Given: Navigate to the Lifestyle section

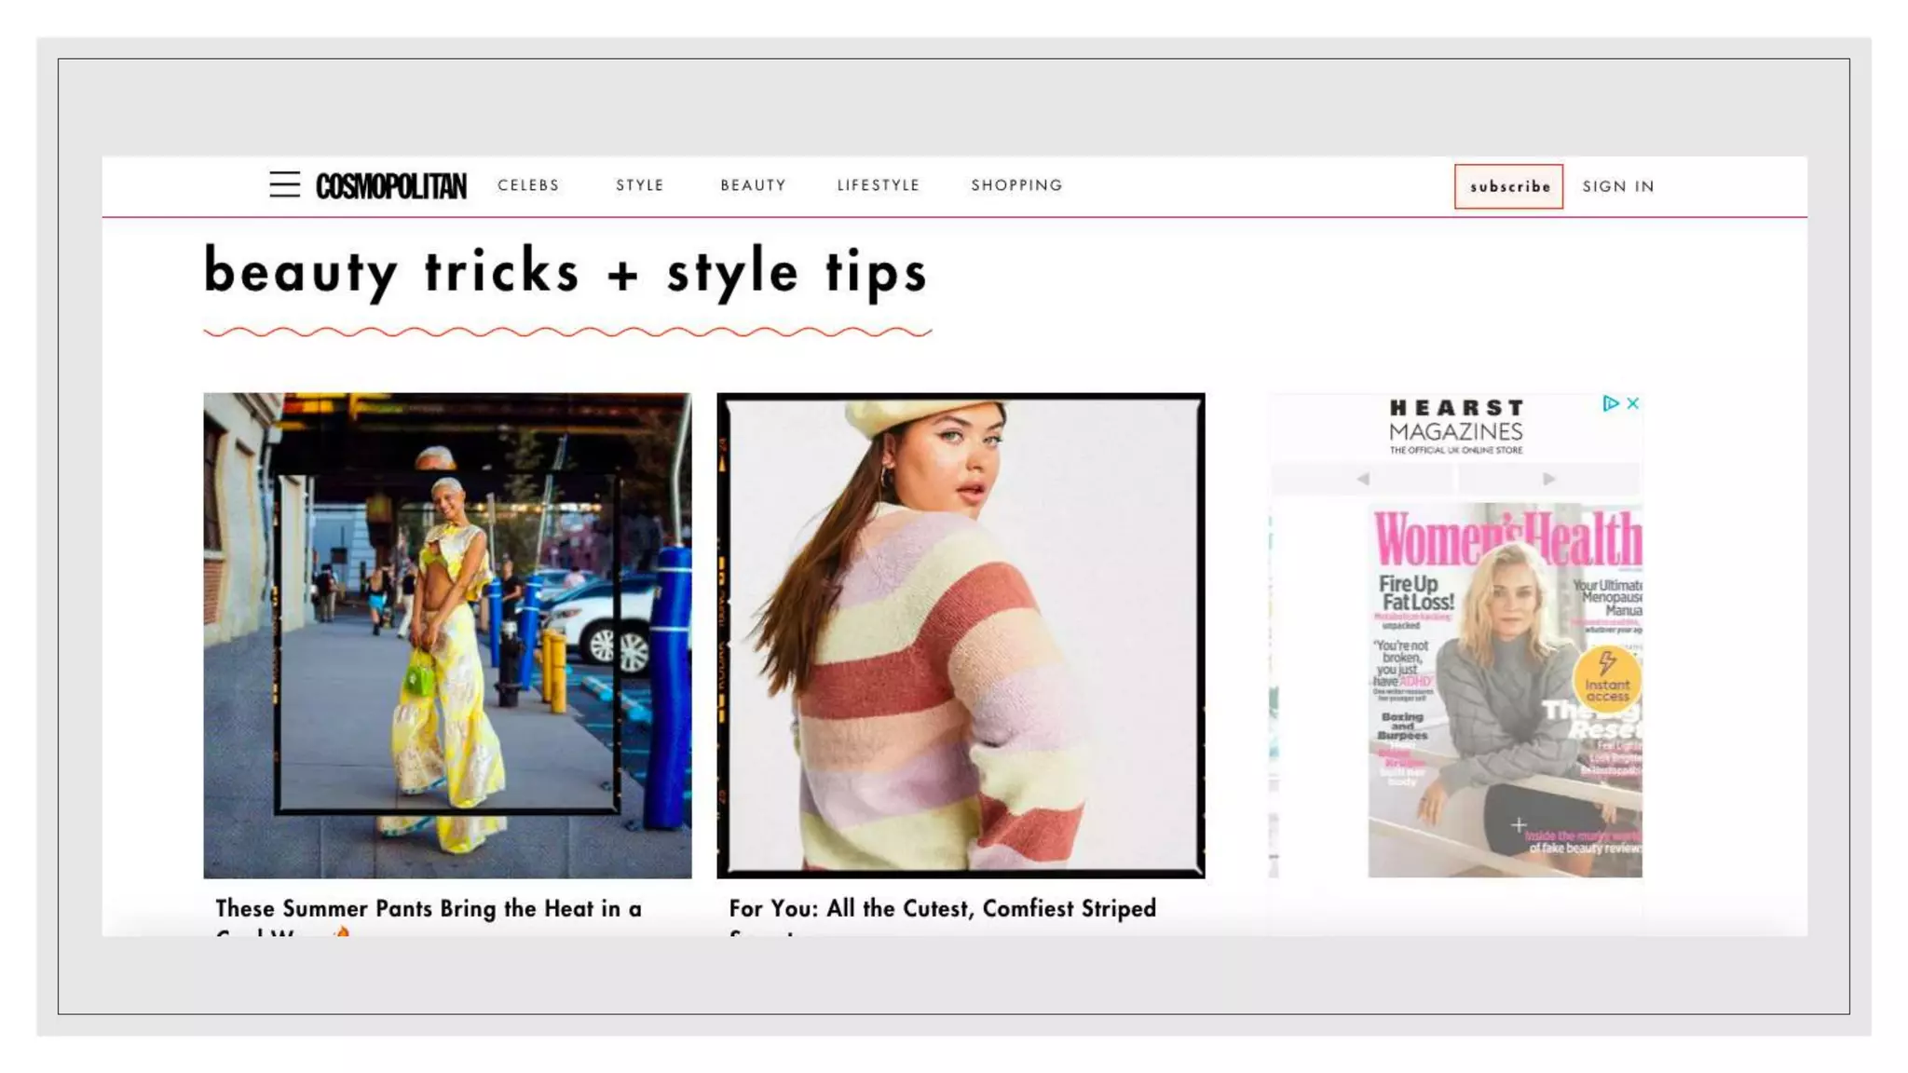Looking at the screenshot, I should coord(878,185).
